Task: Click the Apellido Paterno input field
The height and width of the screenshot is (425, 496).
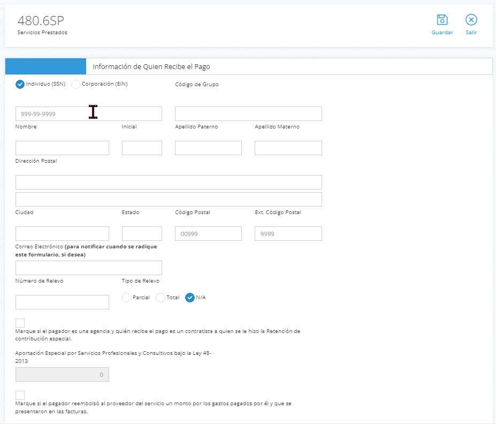Action: [208, 148]
